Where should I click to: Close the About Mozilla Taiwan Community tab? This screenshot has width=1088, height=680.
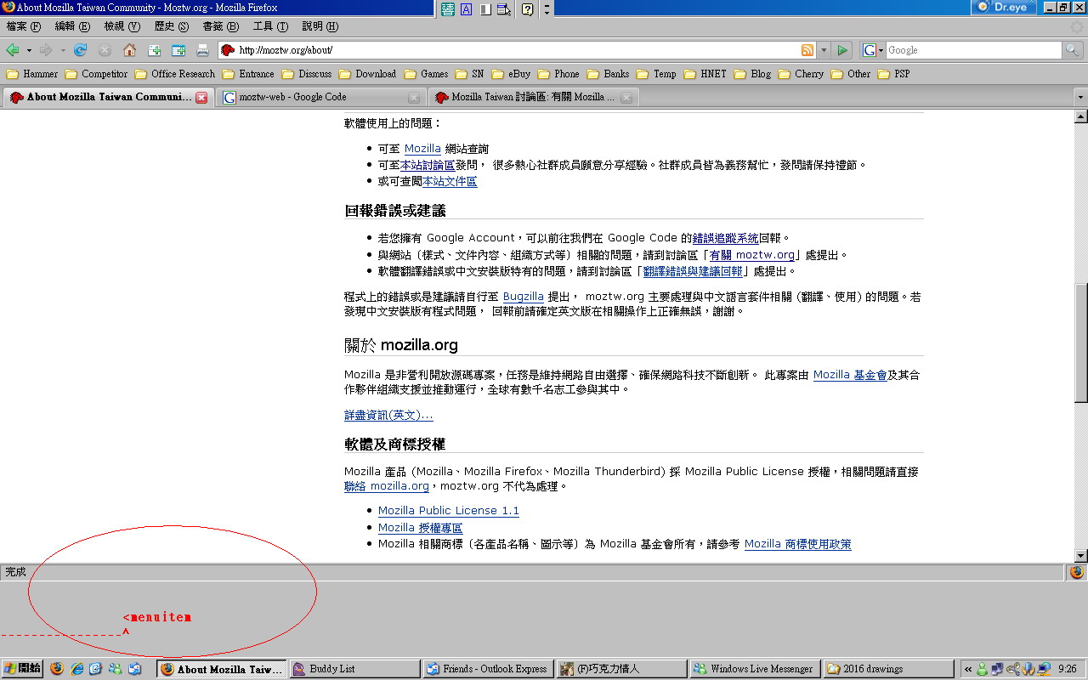pyautogui.click(x=201, y=98)
